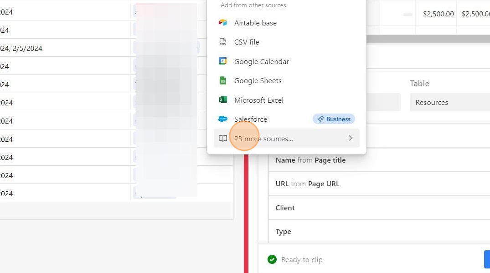The image size is (490, 273).
Task: Click the Google Calendar icon
Action: coord(223,61)
